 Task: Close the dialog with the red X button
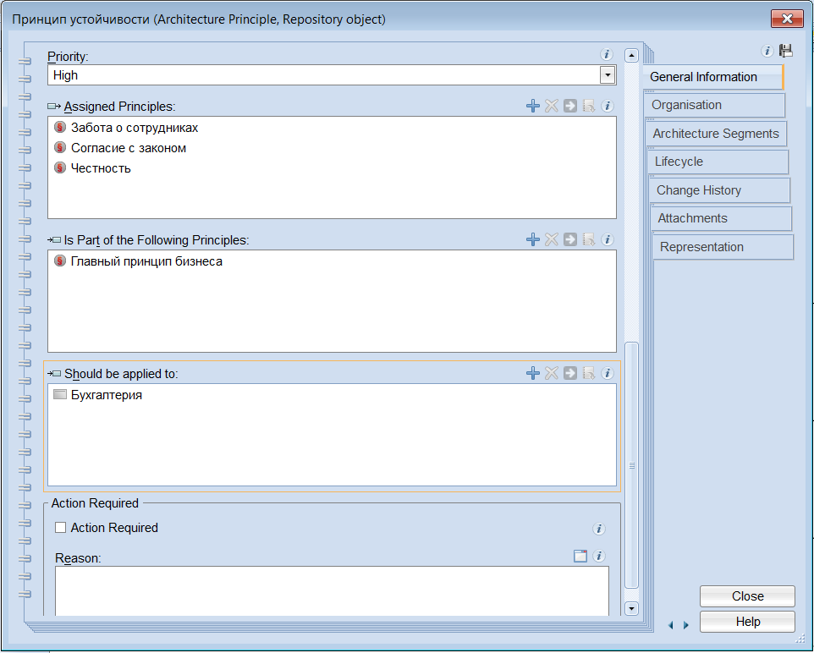[x=787, y=19]
